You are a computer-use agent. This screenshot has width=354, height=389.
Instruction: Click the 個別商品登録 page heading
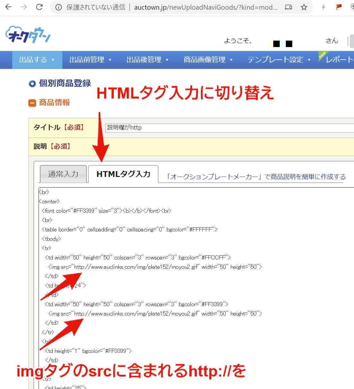[65, 83]
